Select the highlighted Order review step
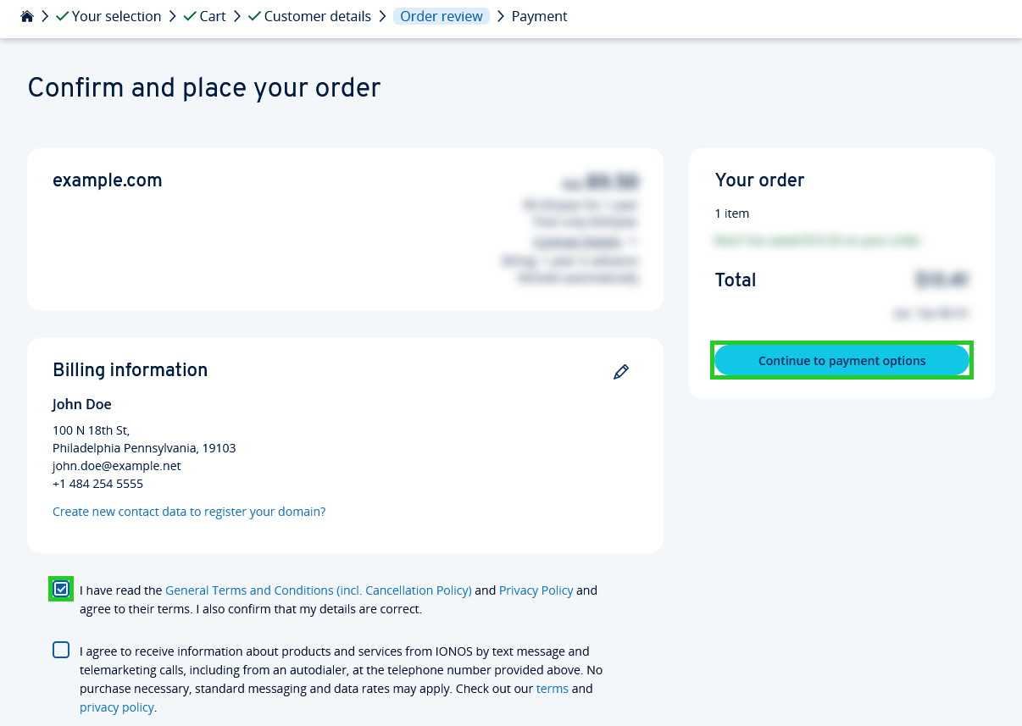This screenshot has height=726, width=1022. click(x=442, y=16)
